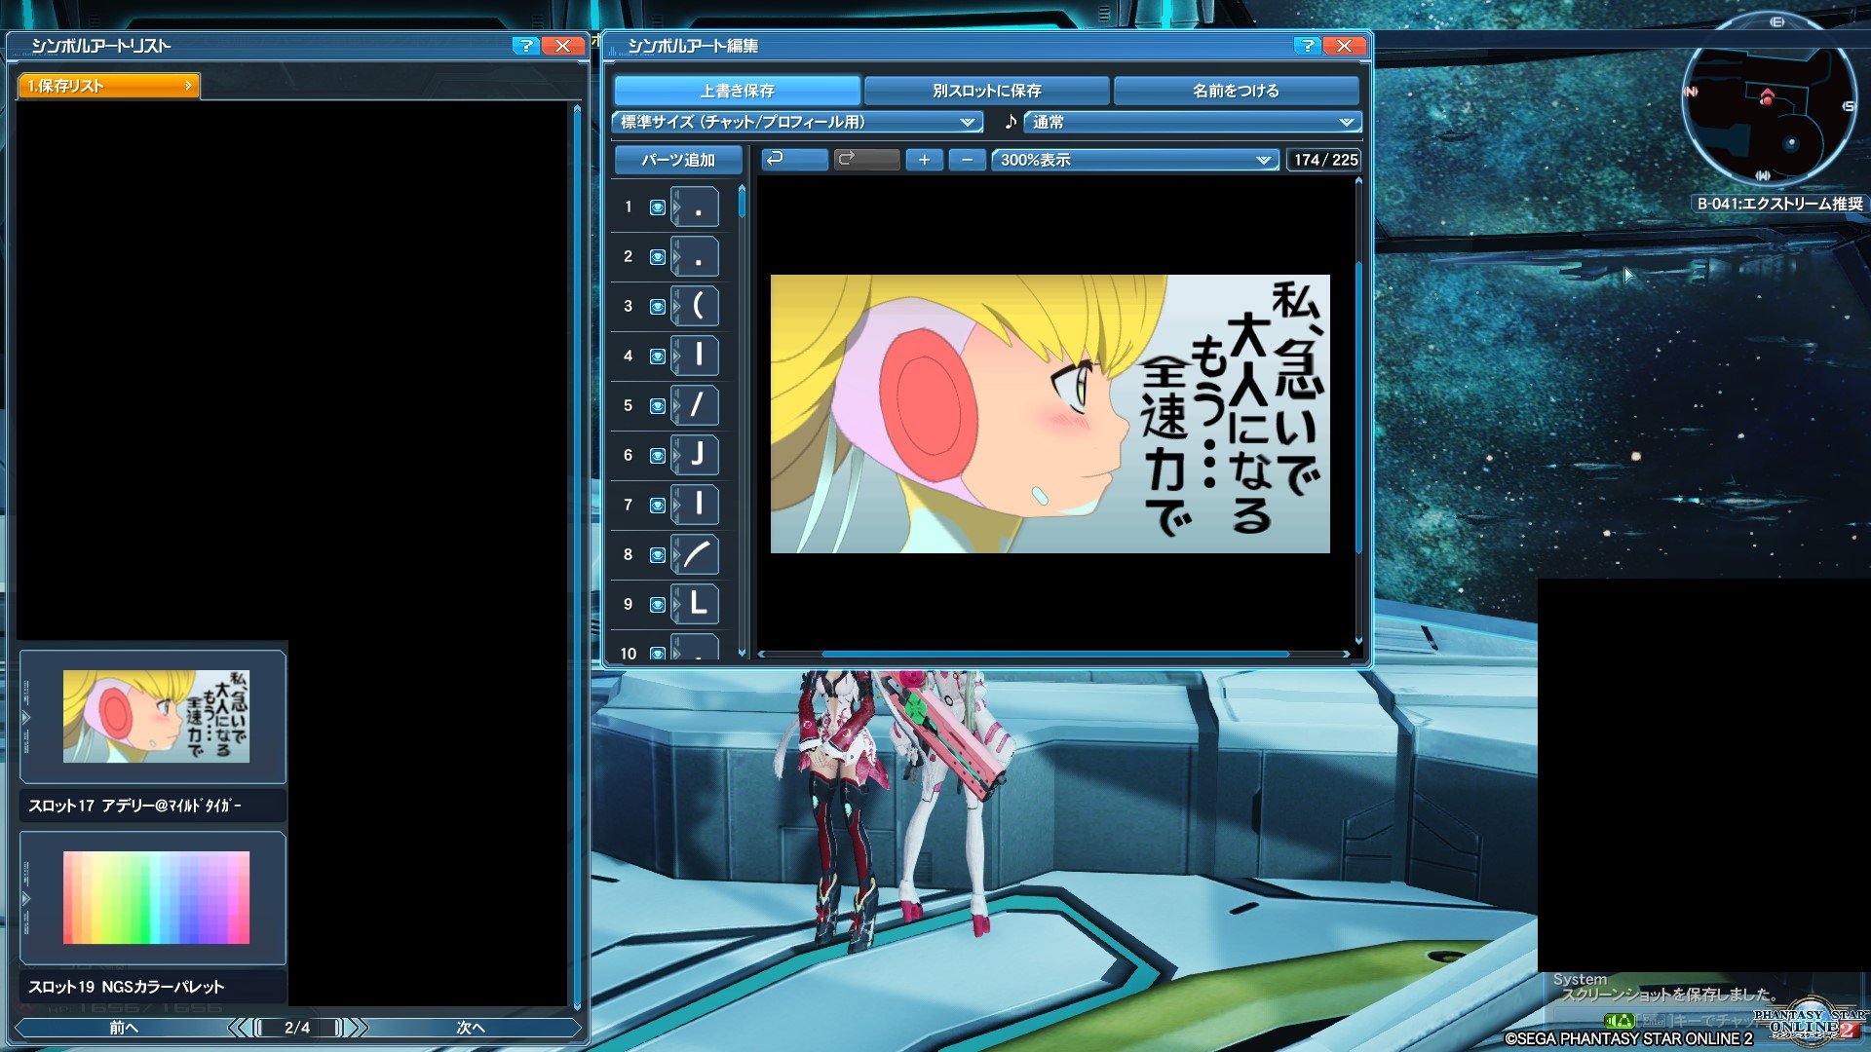
Task: Click the redo arrow in the editor toolbar
Action: [x=866, y=159]
